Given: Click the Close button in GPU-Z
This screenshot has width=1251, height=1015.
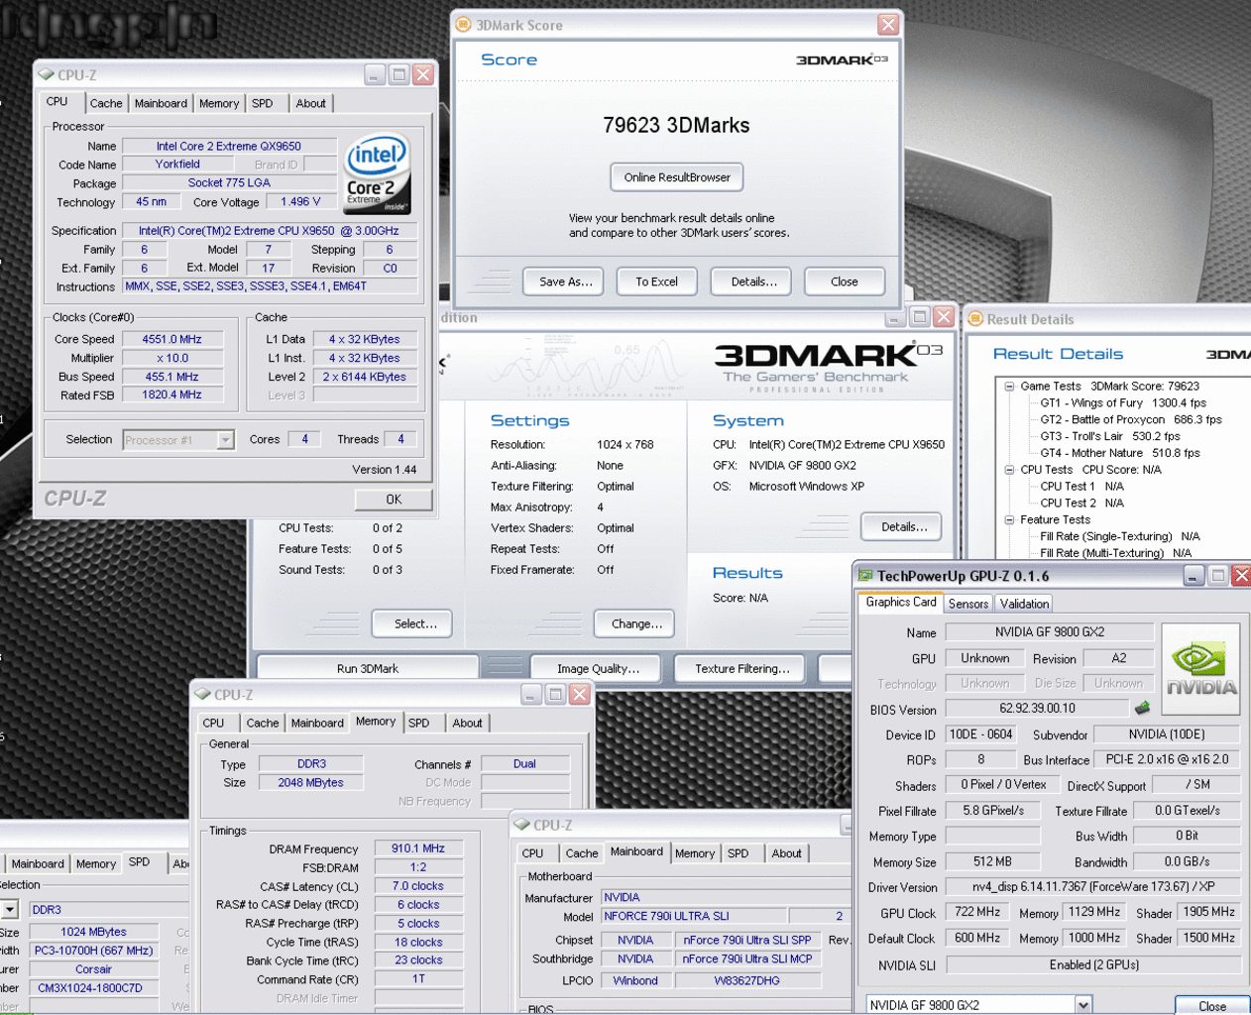Looking at the screenshot, I should click(x=1212, y=1006).
